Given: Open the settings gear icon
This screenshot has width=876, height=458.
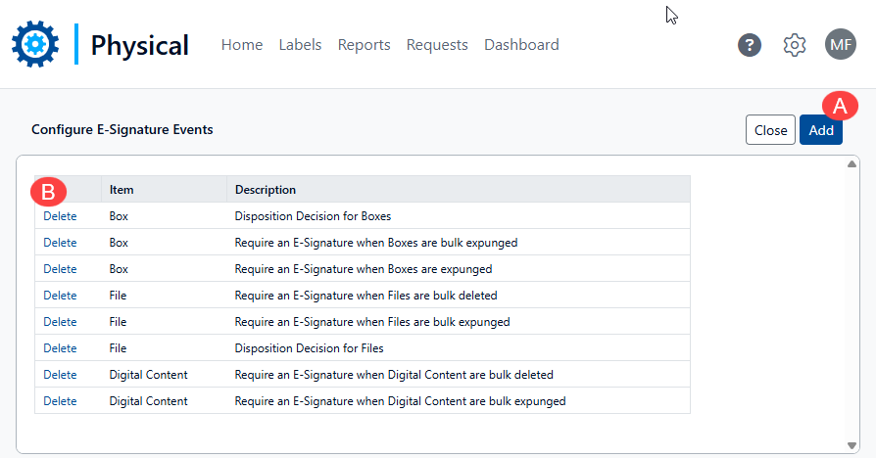Looking at the screenshot, I should (795, 45).
